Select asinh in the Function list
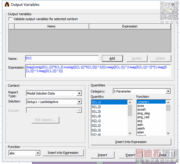180x164 pixels. (x=151, y=128)
